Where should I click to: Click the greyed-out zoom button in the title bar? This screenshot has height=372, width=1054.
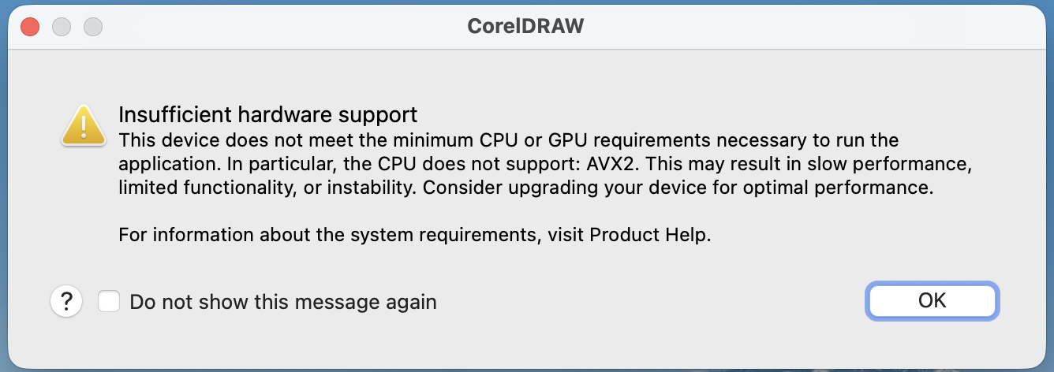(93, 27)
